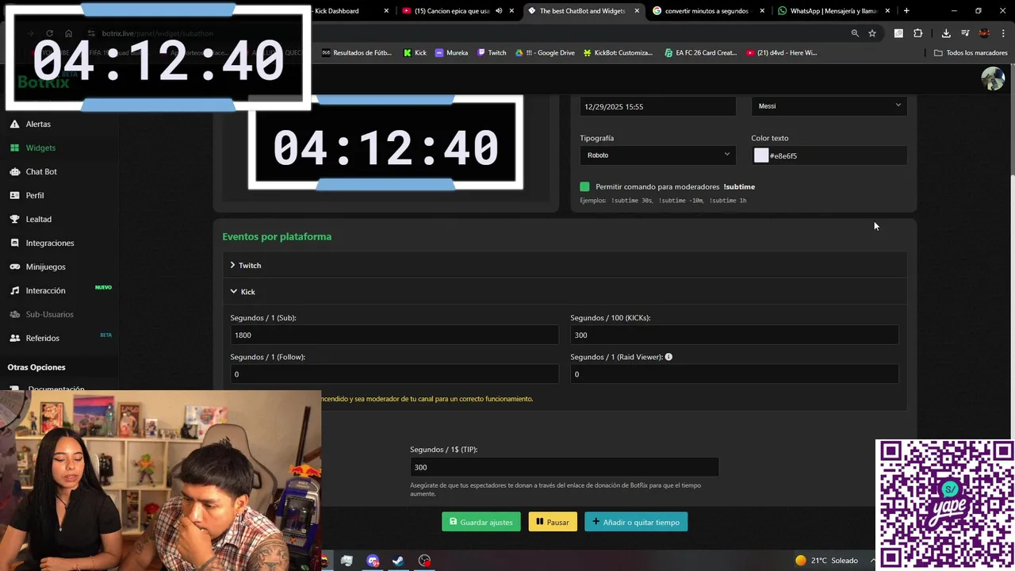Open the Google Drive bookmark
This screenshot has width=1015, height=571.
click(545, 53)
